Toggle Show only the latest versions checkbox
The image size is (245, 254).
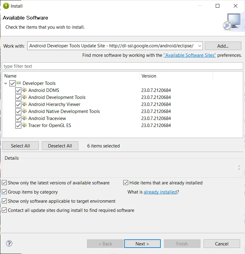tap(4, 183)
